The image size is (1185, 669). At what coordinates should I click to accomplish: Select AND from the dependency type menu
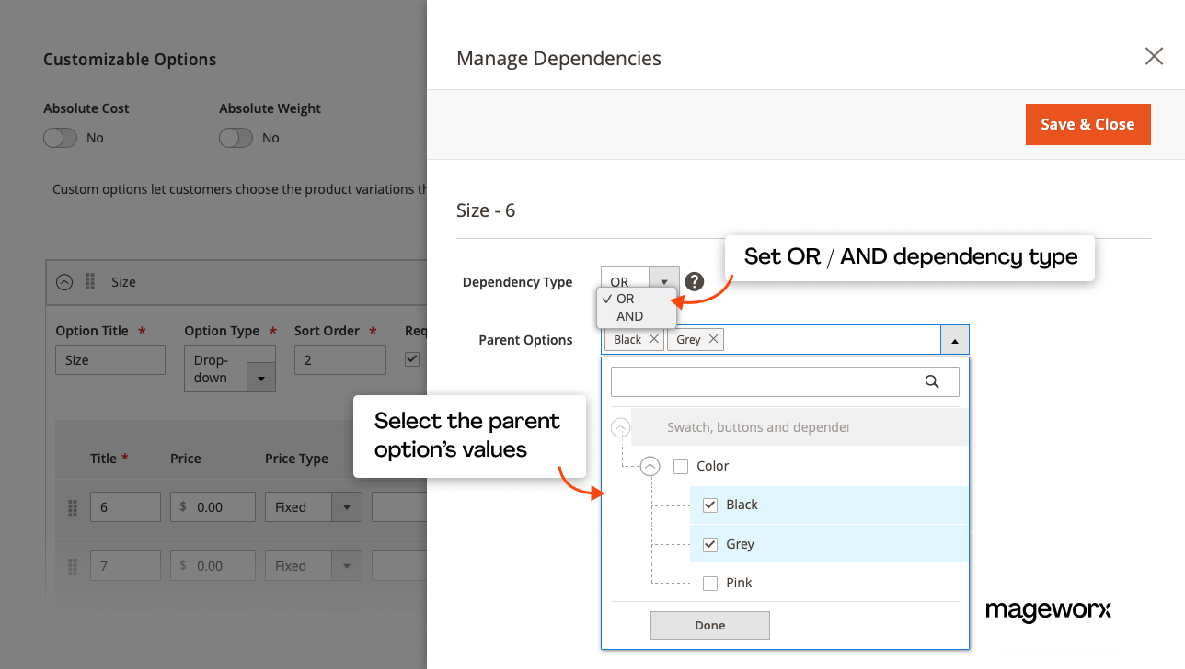click(629, 315)
